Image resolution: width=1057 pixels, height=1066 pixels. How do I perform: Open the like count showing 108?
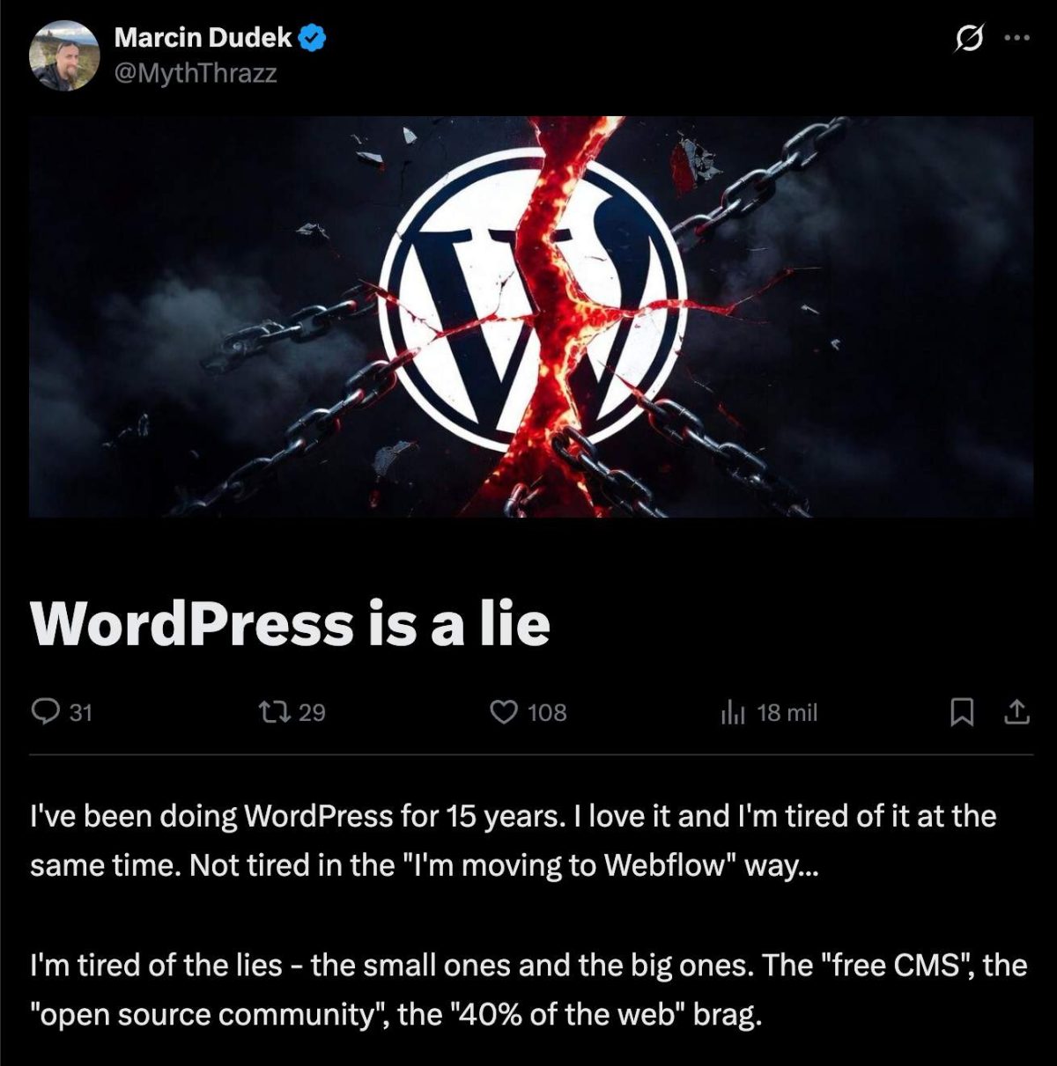point(547,712)
